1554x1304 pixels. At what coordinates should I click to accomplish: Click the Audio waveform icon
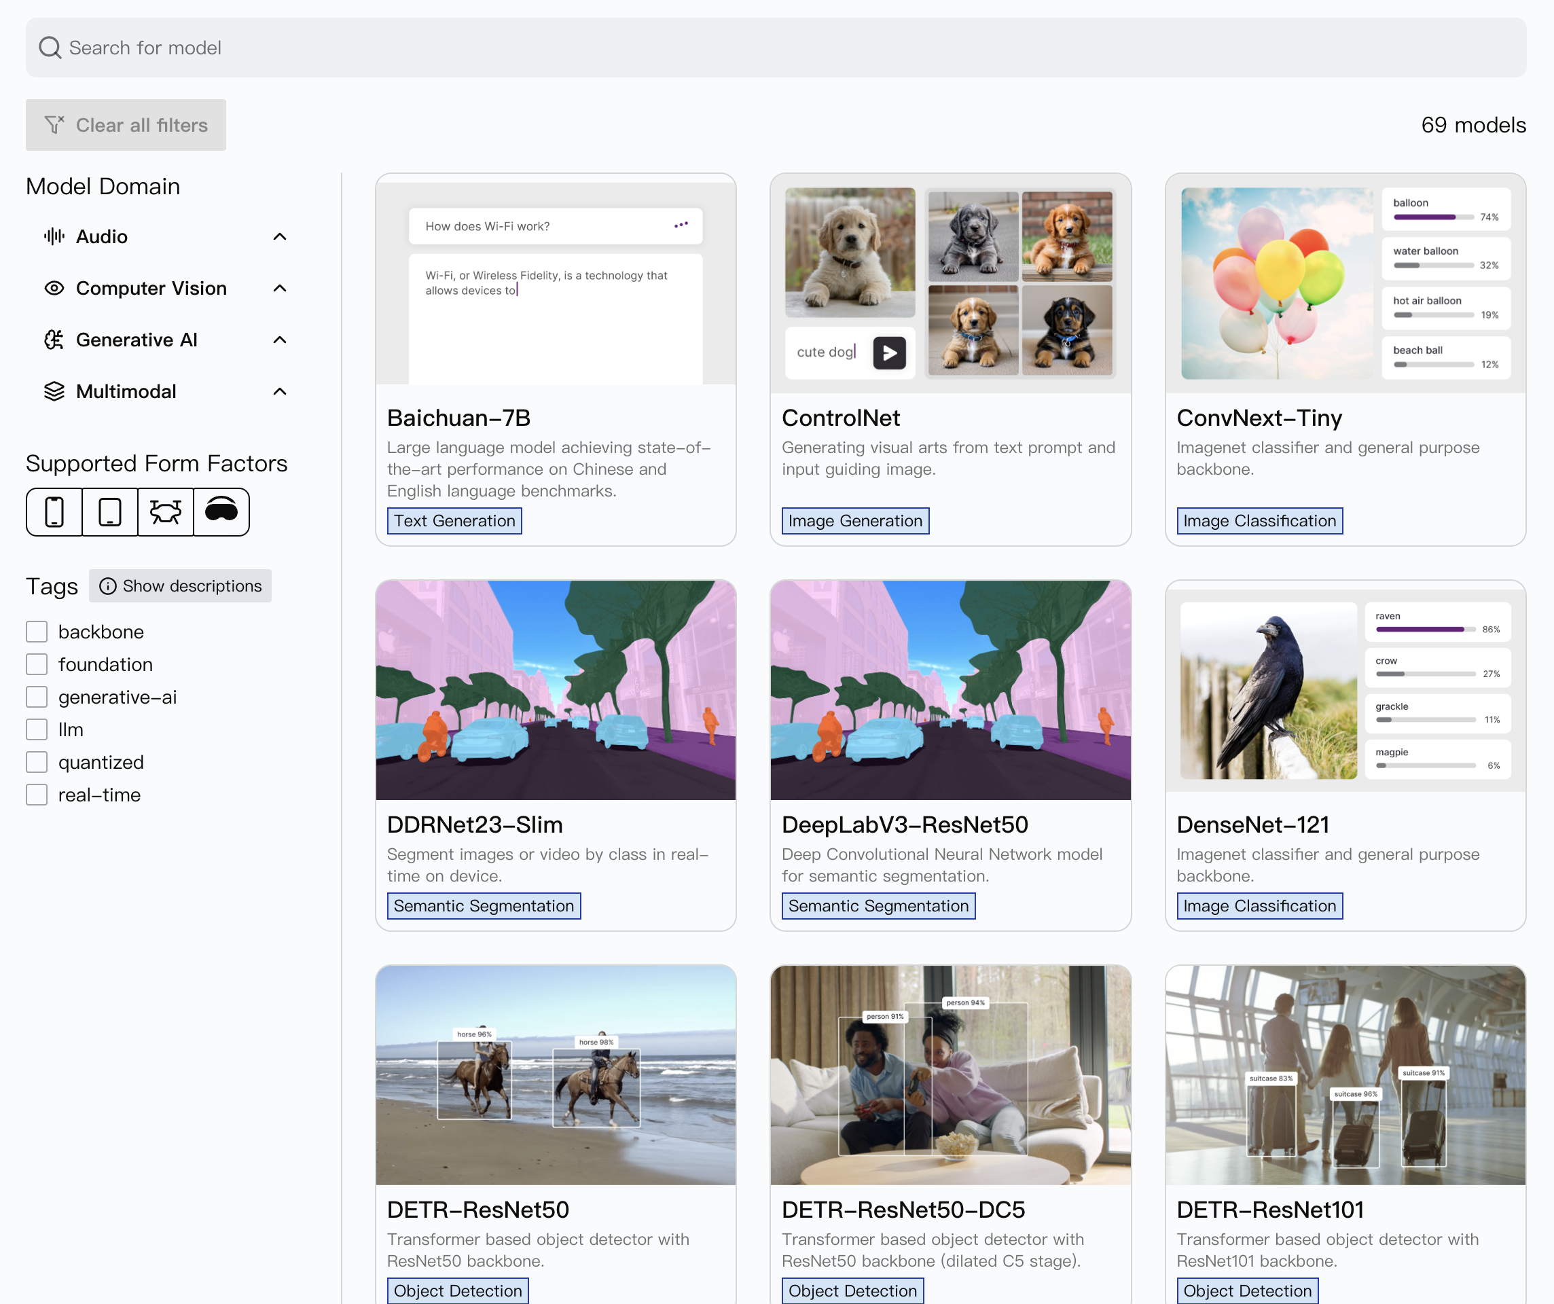pos(54,236)
